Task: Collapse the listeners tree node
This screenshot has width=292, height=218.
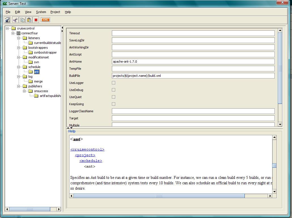Action: (19, 38)
